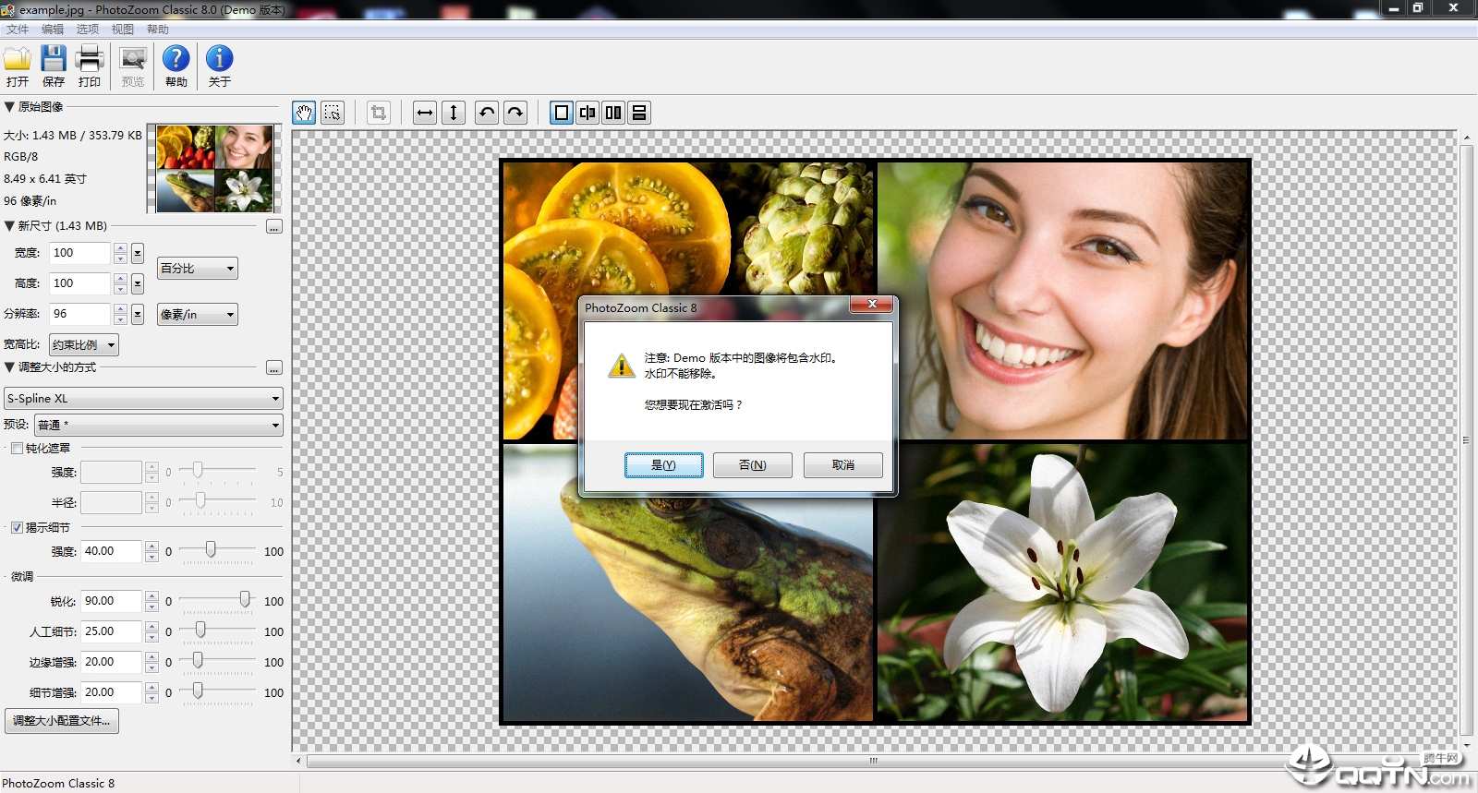Click the 宽度 input field
Viewport: 1478px width, 793px height.
[x=80, y=253]
